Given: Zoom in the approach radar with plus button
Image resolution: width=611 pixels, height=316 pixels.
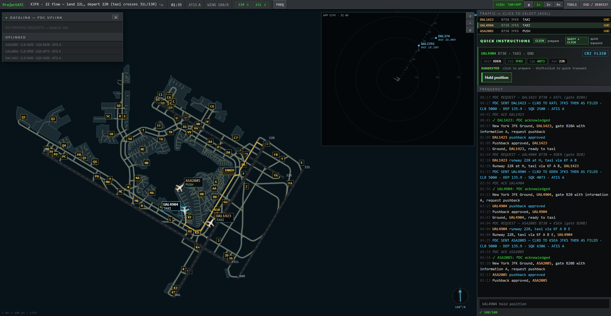Looking at the screenshot, I should point(470,16).
